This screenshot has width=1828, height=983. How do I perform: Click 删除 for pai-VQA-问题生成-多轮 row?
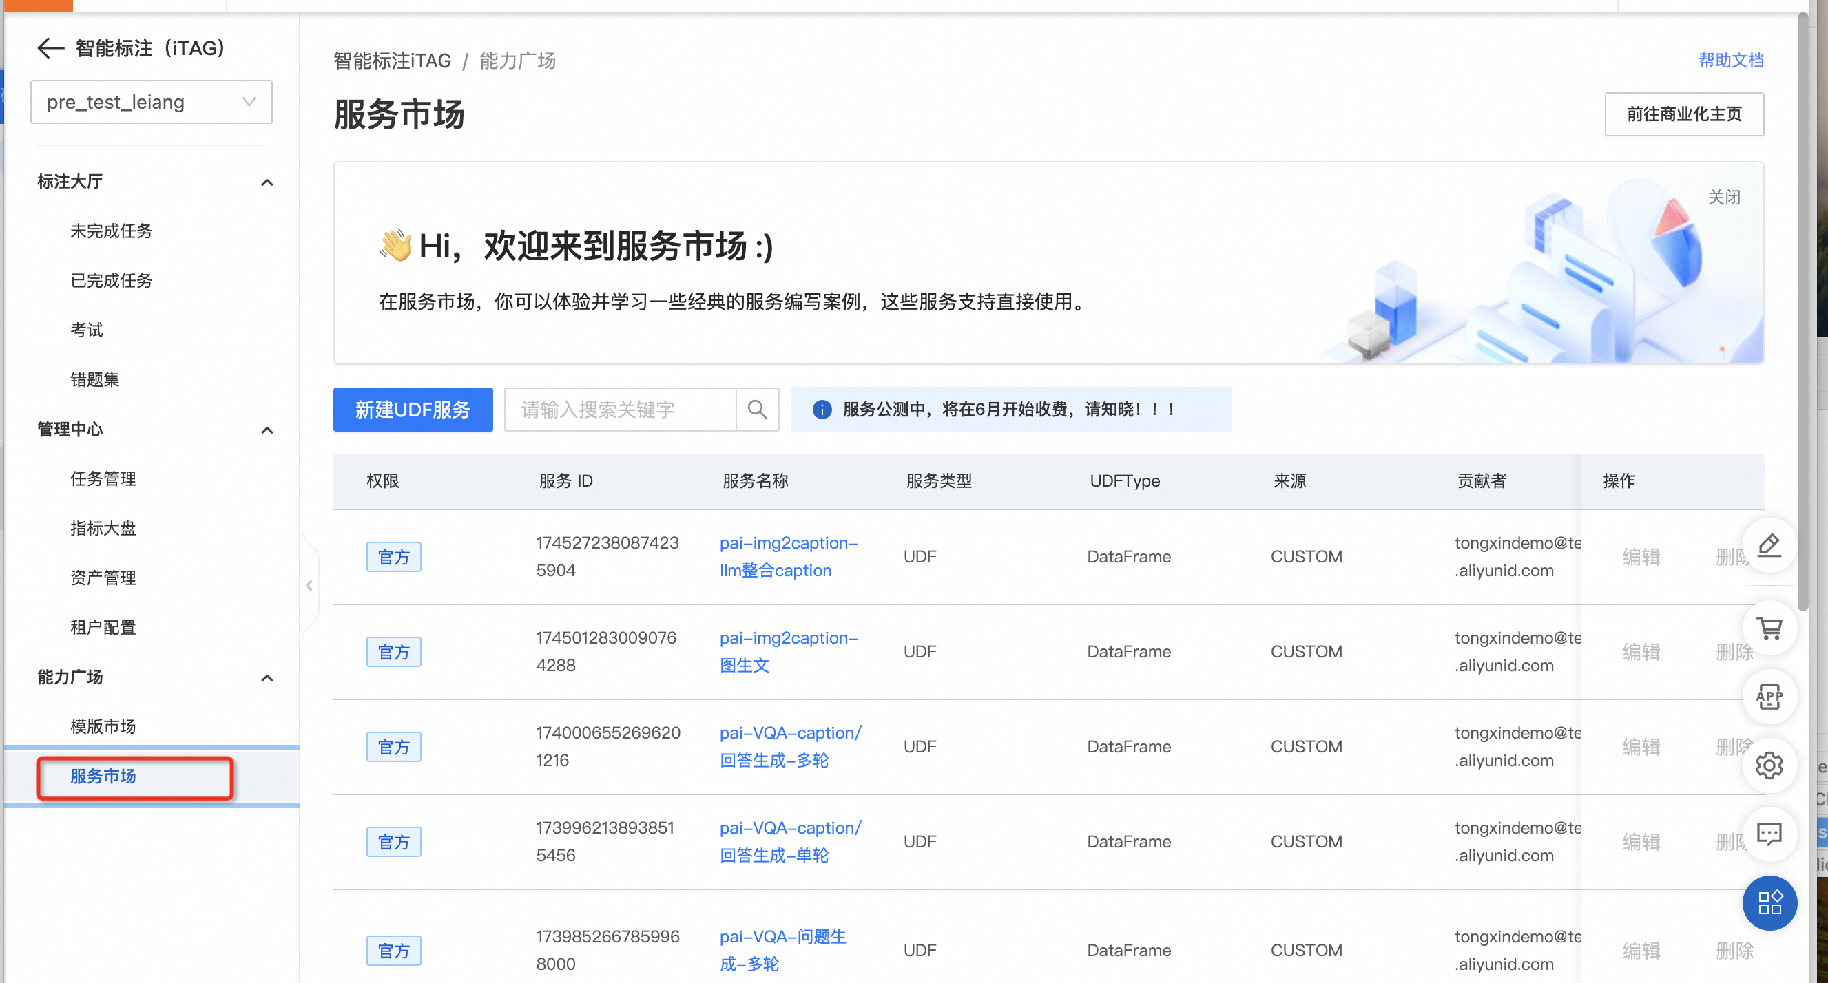pos(1734,951)
